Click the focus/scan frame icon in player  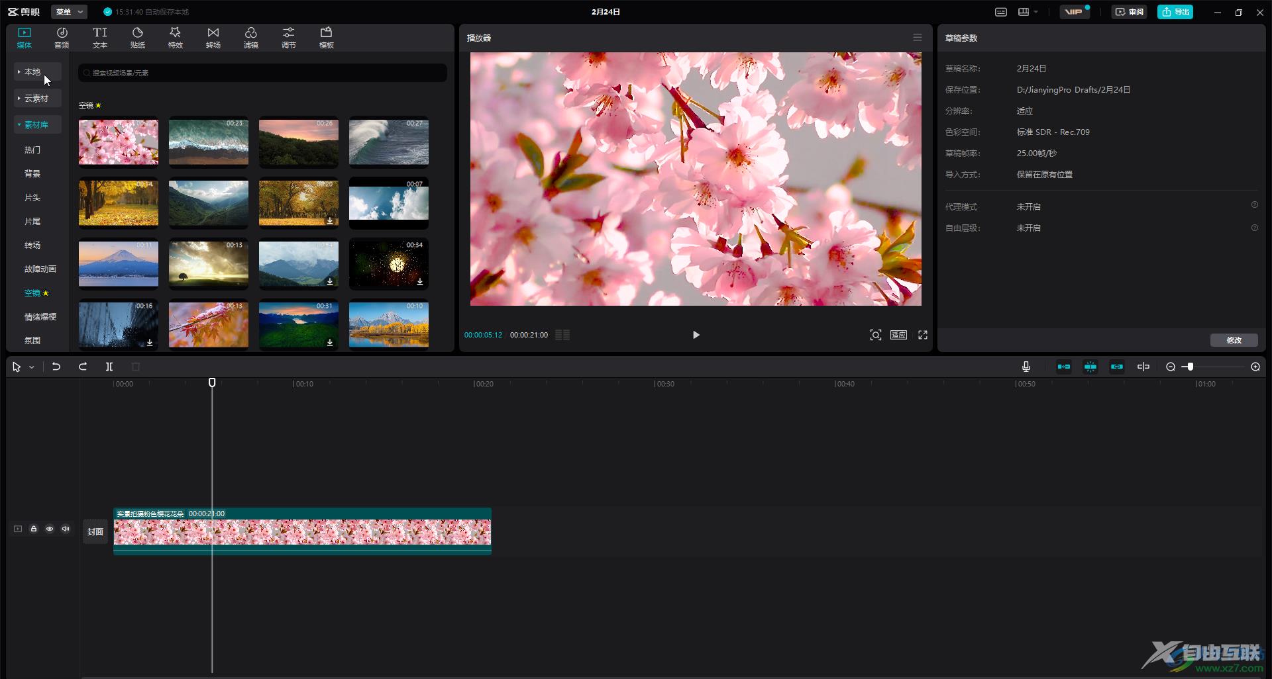(x=876, y=335)
